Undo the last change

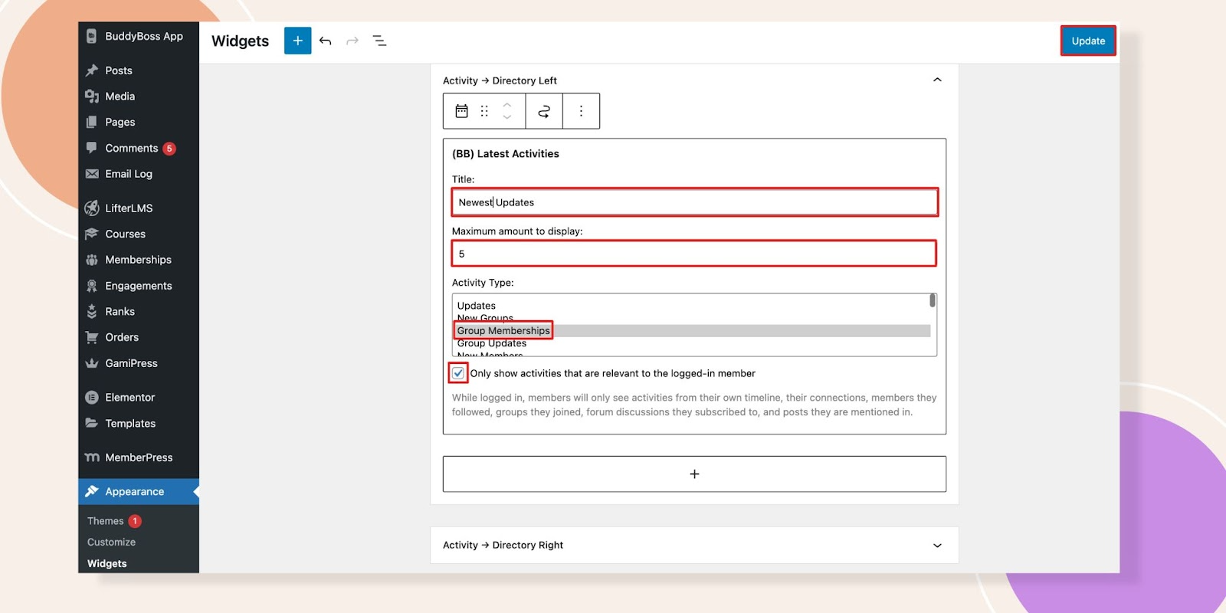[x=325, y=41]
